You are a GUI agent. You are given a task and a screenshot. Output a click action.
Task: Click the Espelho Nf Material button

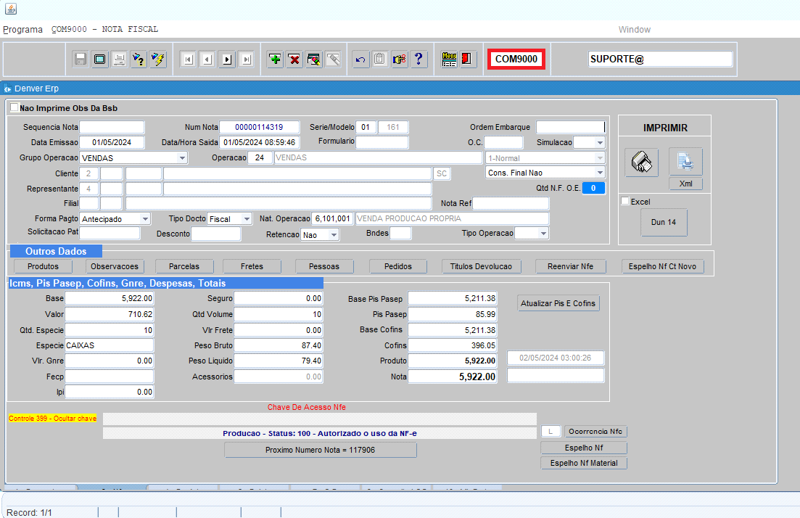click(584, 463)
